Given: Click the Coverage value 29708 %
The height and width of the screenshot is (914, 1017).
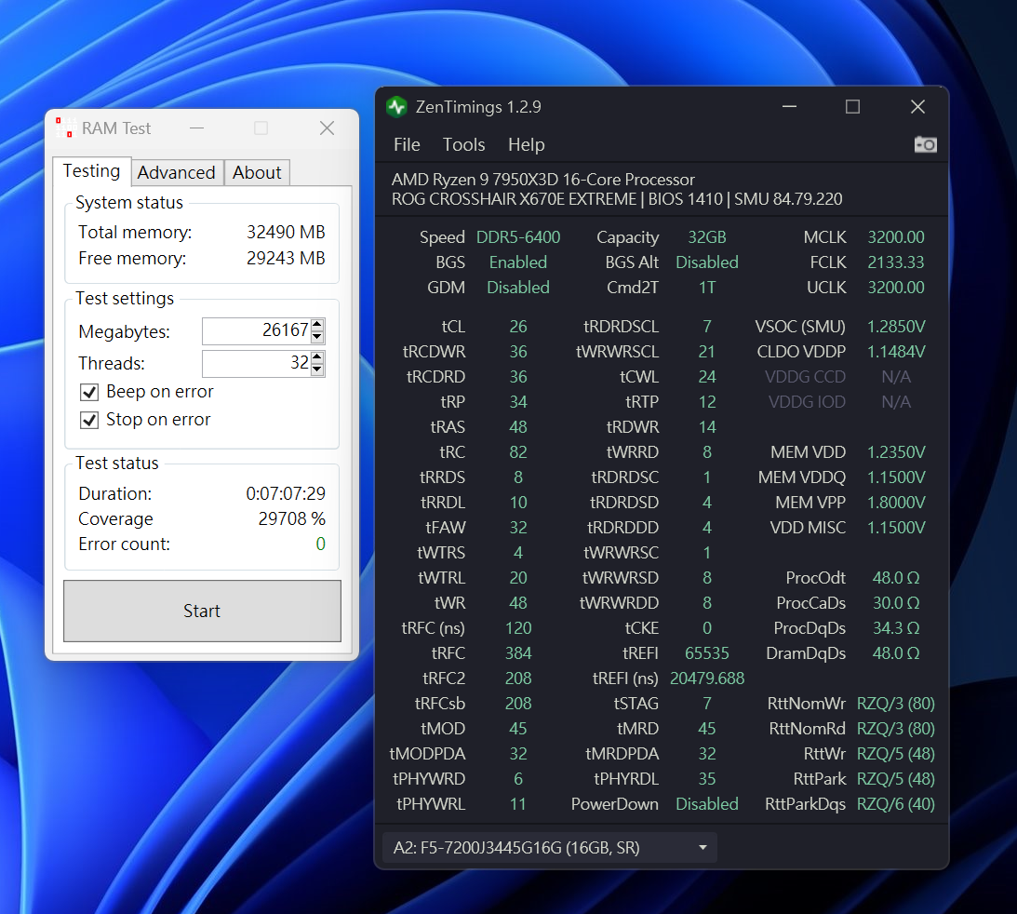Looking at the screenshot, I should coord(292,519).
